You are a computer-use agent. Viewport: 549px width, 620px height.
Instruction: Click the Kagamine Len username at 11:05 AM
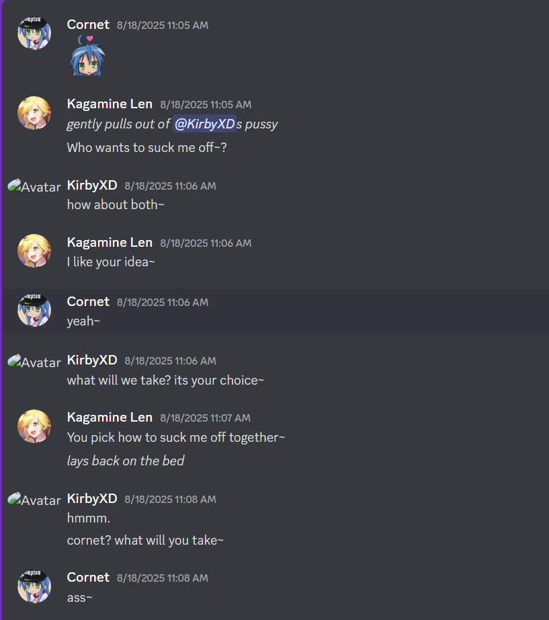click(110, 104)
